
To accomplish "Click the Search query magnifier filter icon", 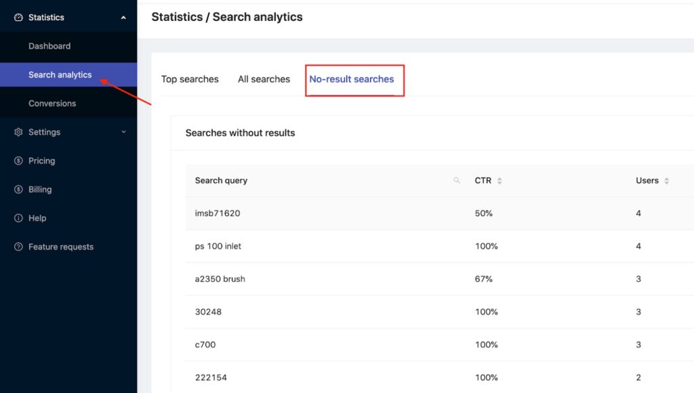I will click(x=457, y=180).
